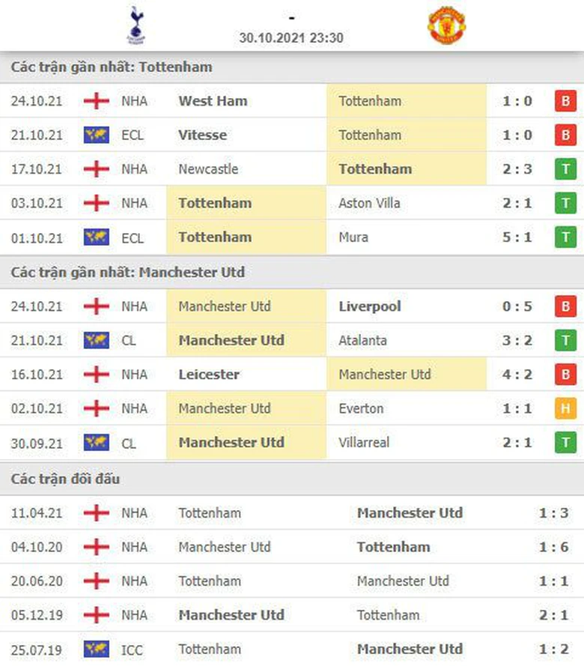Click green T badge for Mura match

point(565,237)
